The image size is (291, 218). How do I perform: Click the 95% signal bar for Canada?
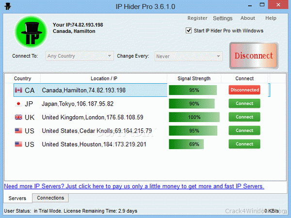tap(193, 90)
